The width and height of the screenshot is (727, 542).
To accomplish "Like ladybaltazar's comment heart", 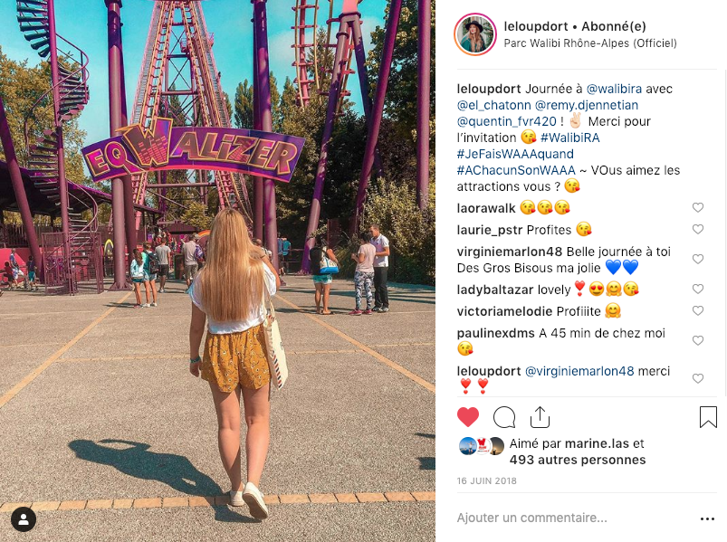I will 698,289.
